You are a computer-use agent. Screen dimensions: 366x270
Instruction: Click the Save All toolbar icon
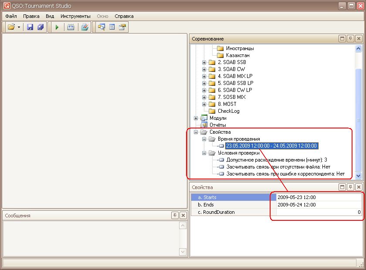(x=41, y=27)
